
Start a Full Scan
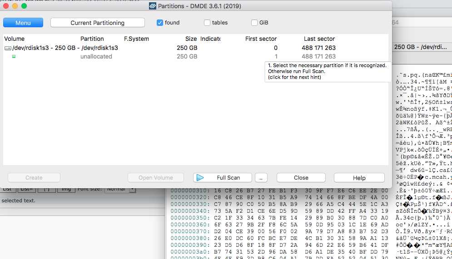(x=223, y=178)
